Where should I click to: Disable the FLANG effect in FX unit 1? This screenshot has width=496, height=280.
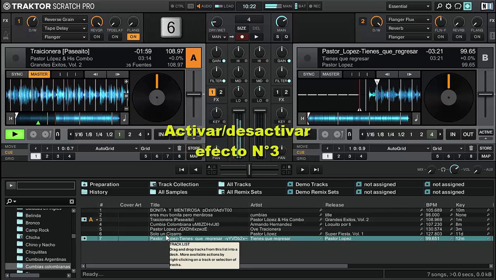coord(133,37)
